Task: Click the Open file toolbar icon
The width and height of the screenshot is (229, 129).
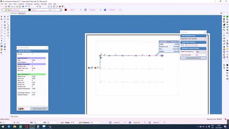Action: (x=6, y=6)
